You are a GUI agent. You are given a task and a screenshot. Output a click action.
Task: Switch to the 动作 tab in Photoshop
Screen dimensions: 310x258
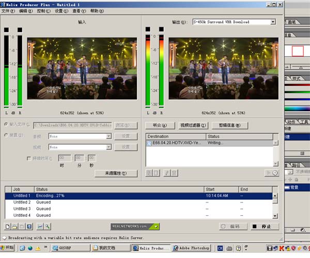tap(291, 122)
